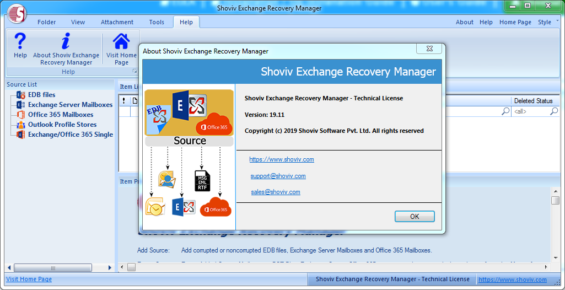The width and height of the screenshot is (565, 290).
Task: Open the View ribbon tab
Action: (78, 22)
